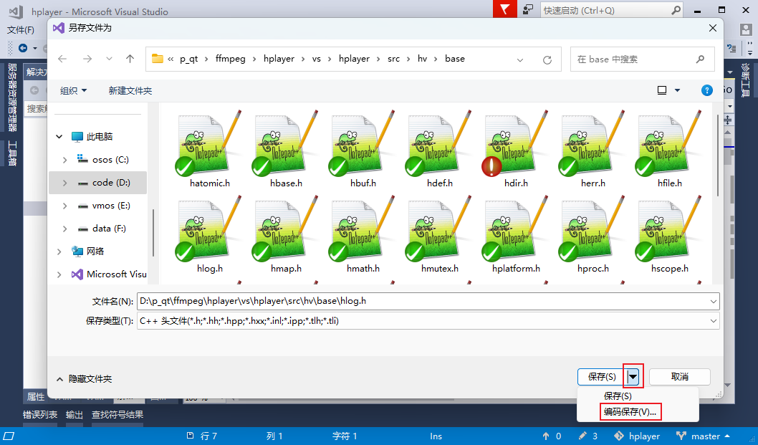Open the 文件(F) menu in Visual Studio

coord(21,30)
